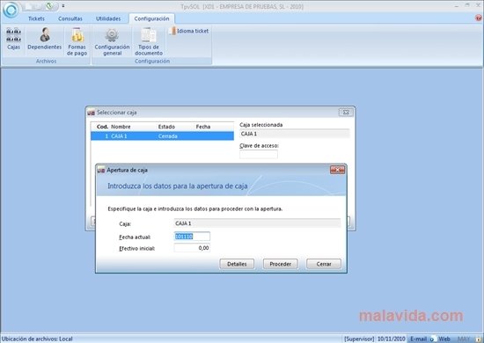Click the Cod. column header

pos(102,127)
